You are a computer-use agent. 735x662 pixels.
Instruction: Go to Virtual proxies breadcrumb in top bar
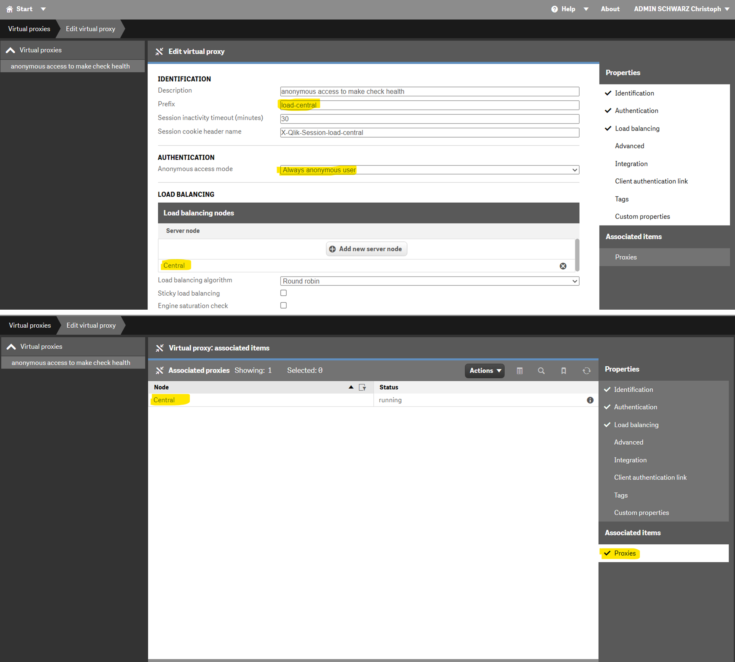coord(29,29)
